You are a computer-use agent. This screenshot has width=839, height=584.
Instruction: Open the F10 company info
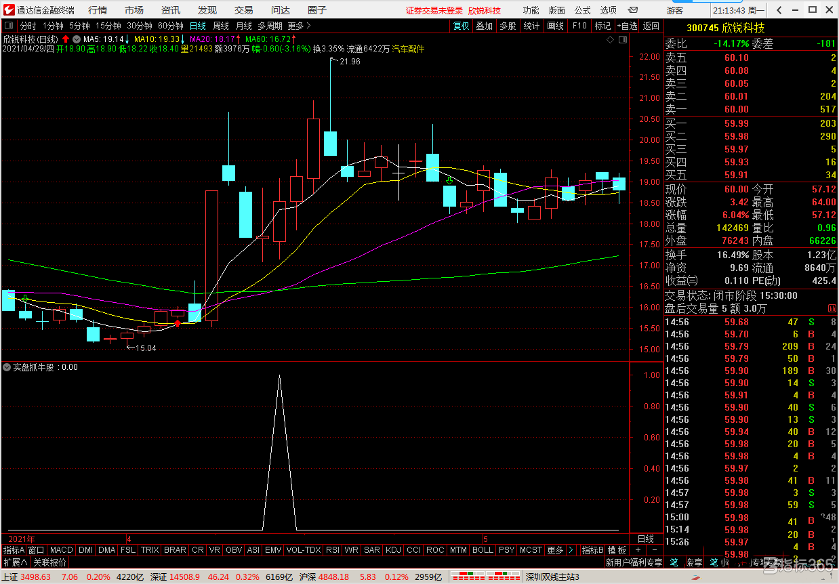[579, 26]
